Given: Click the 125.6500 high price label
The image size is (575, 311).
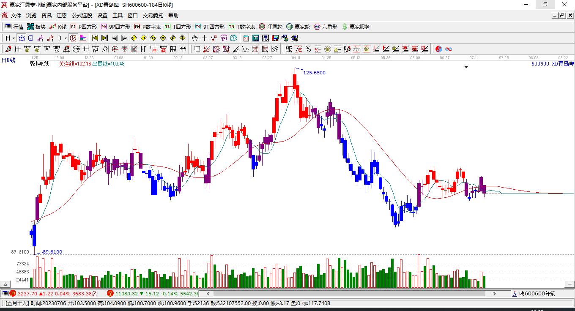Looking at the screenshot, I should click(x=314, y=73).
